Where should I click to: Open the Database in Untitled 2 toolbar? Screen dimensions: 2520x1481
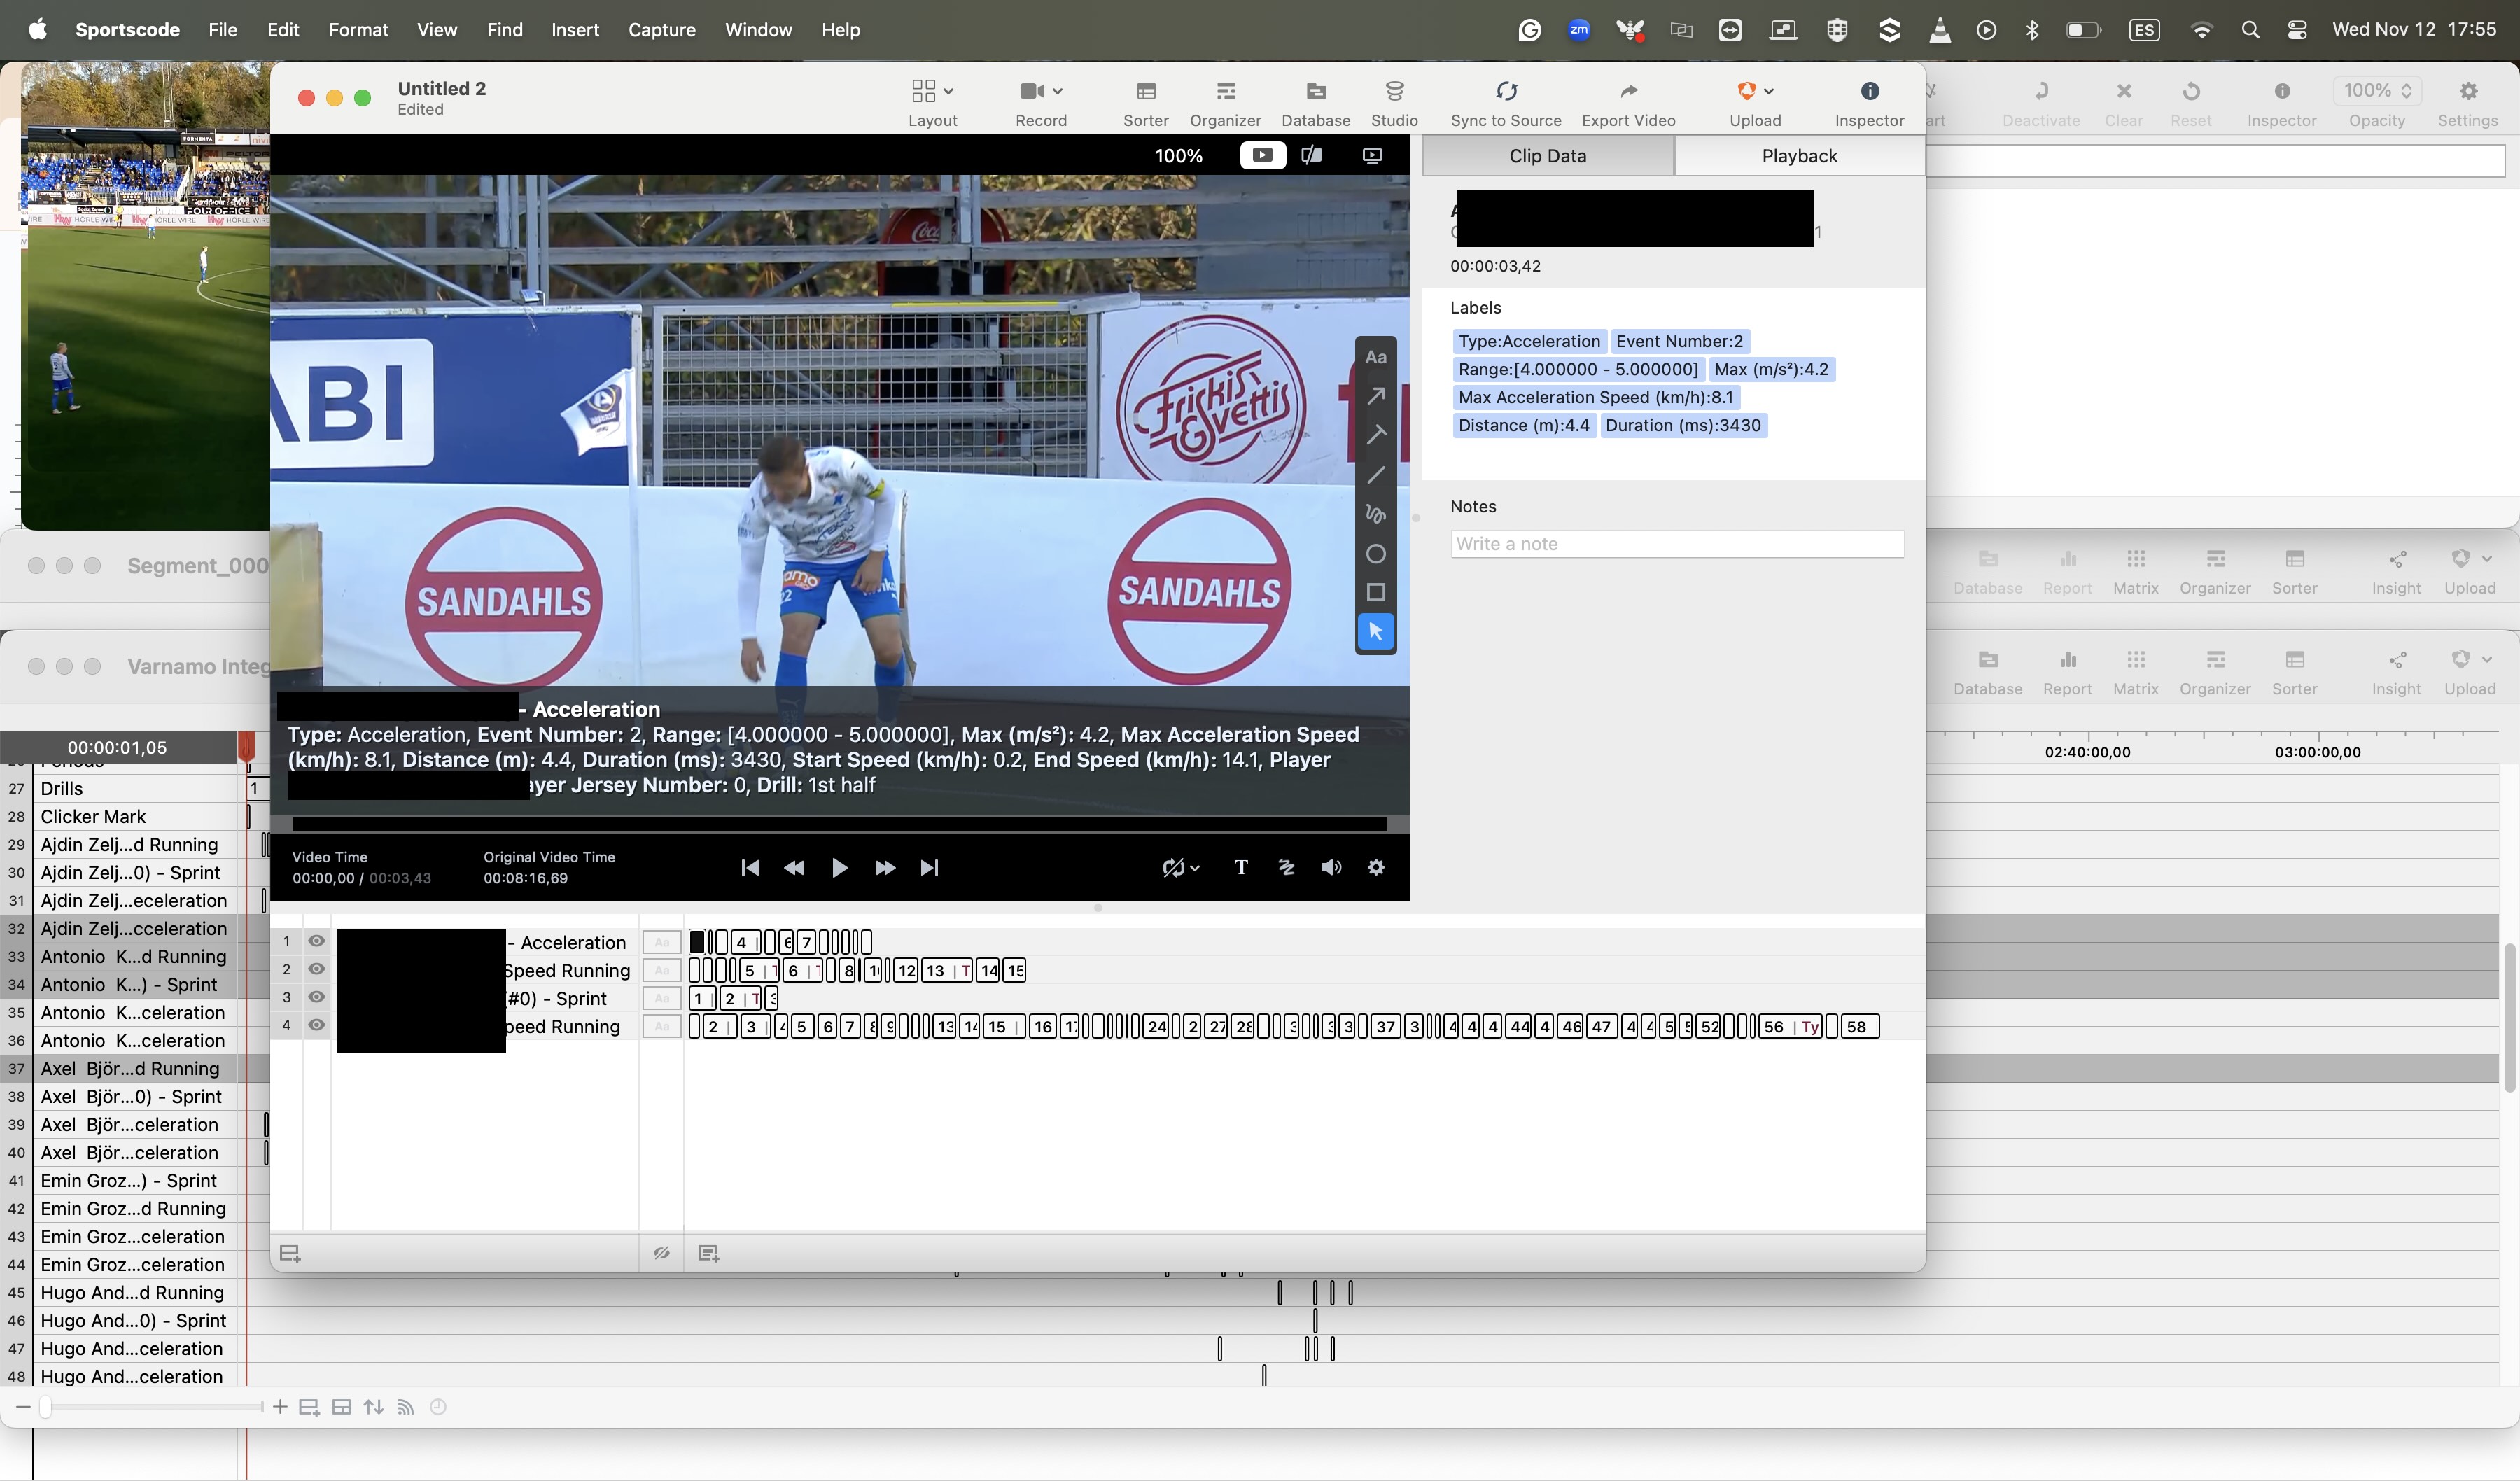[1316, 103]
